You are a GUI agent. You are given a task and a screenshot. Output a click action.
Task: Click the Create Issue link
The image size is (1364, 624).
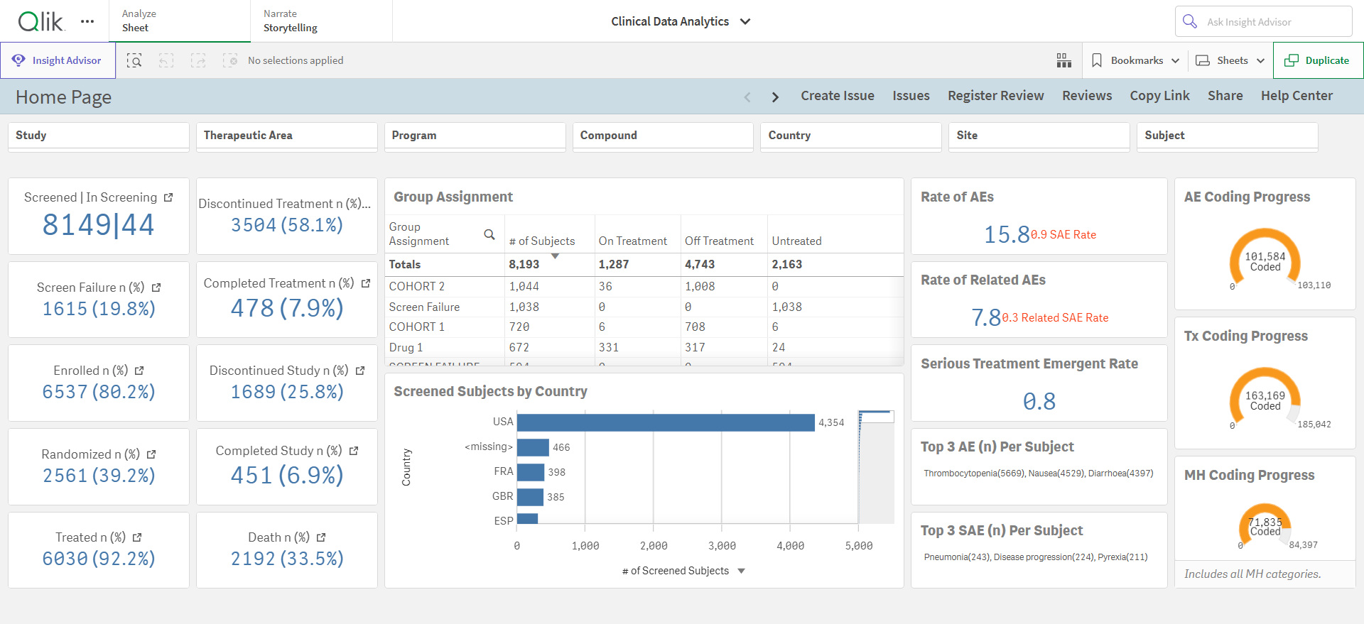click(838, 96)
